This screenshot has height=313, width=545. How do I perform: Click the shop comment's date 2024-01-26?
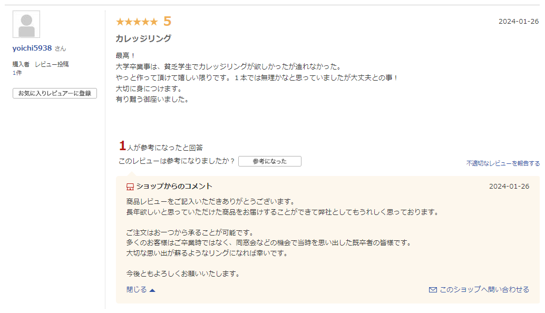(x=509, y=187)
